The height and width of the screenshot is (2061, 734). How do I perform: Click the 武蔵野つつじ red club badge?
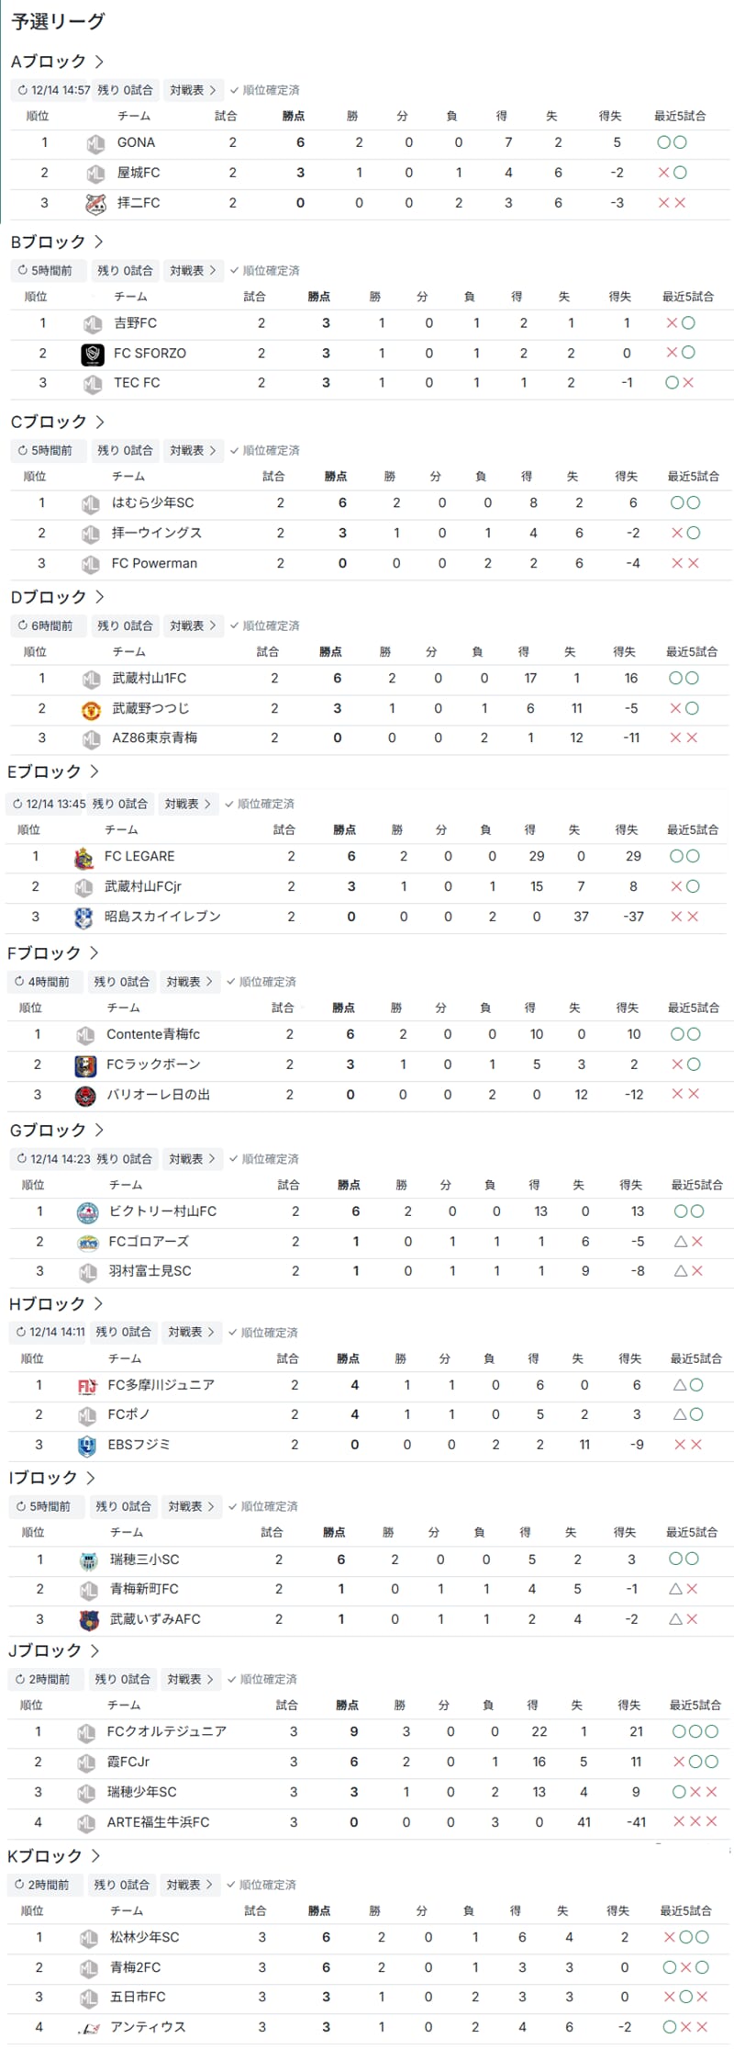[91, 709]
